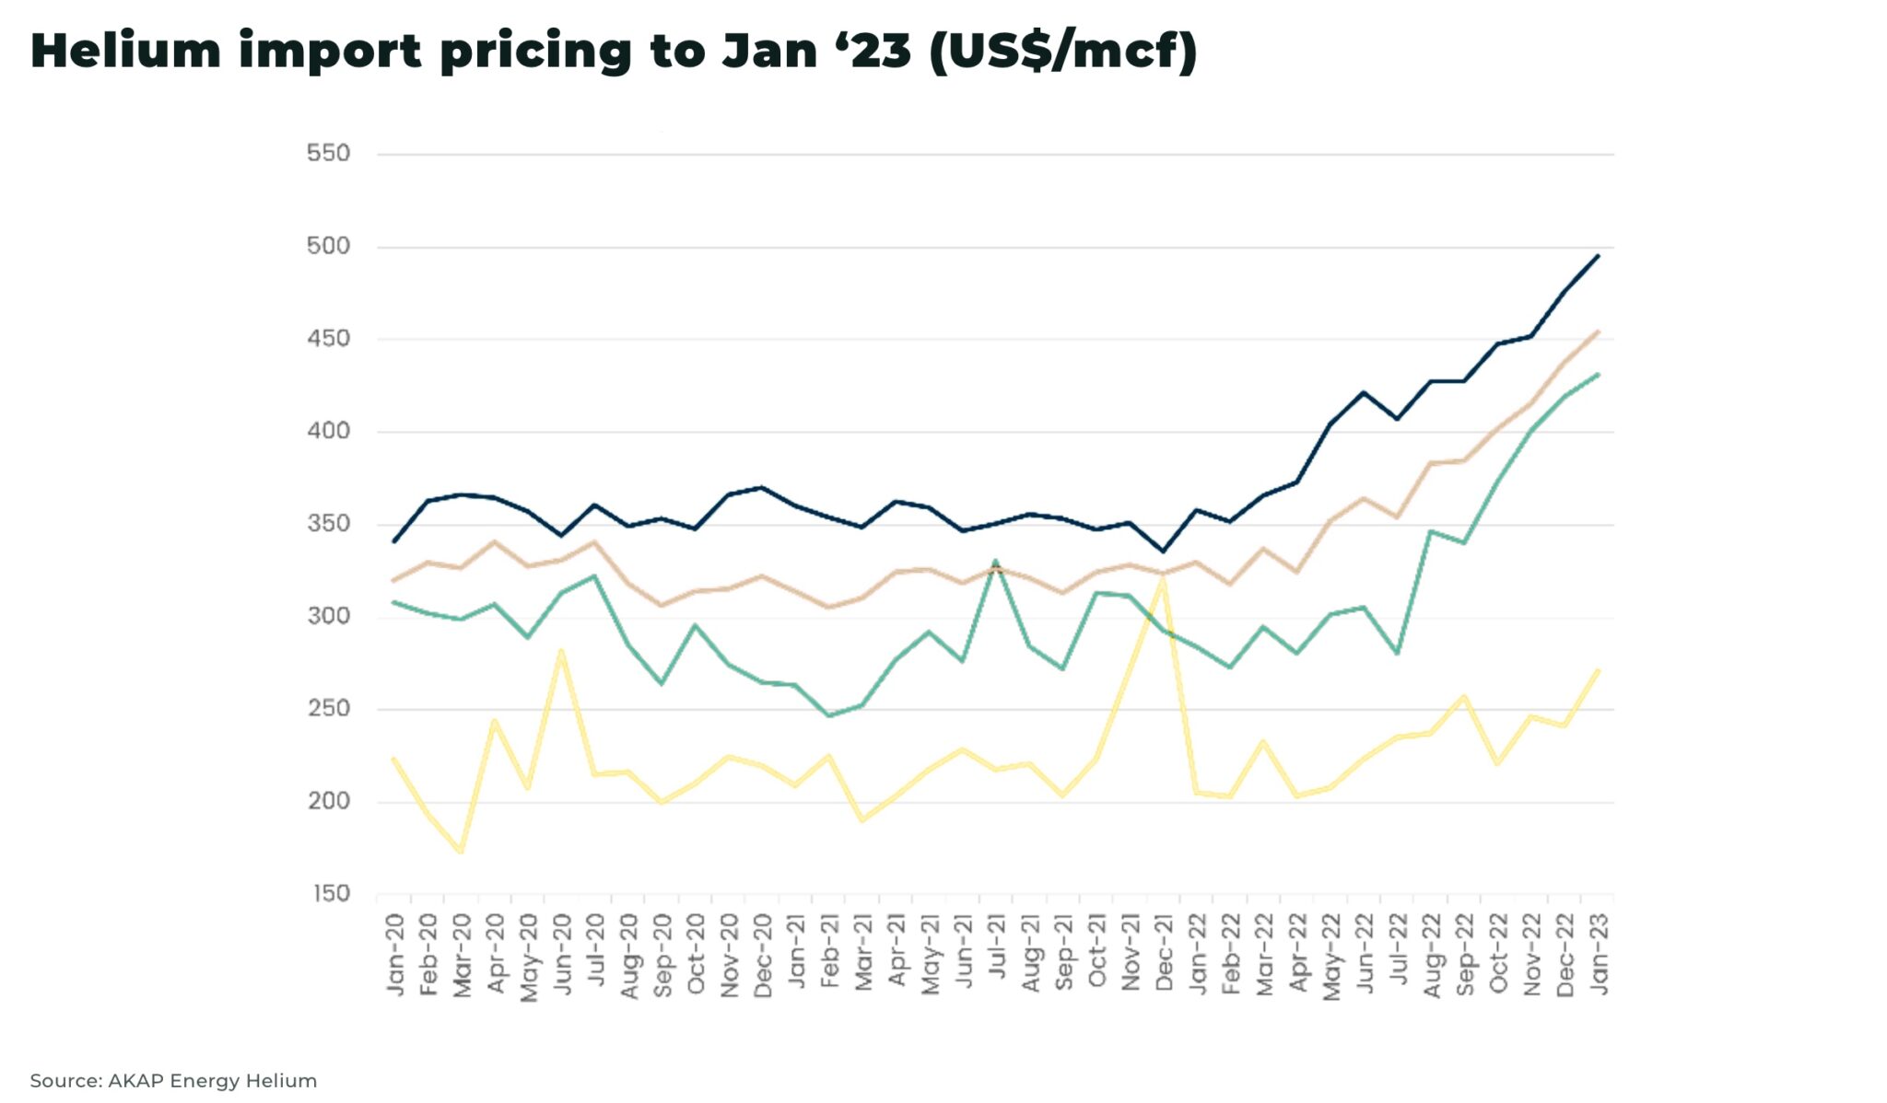Select the Dec-20 x-axis label
The height and width of the screenshot is (1103, 1887).
click(x=763, y=954)
